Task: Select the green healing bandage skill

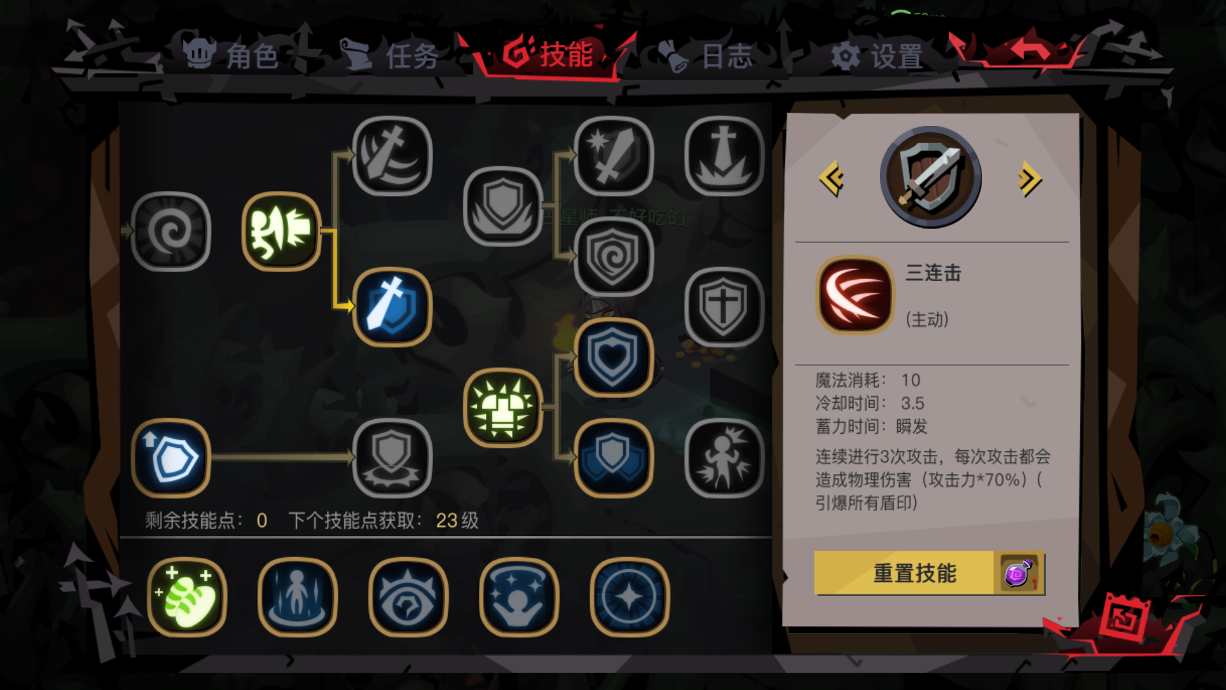Action: (187, 597)
